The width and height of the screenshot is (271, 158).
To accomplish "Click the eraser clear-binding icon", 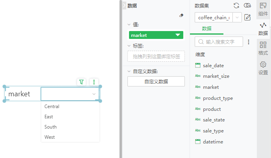I will [x=181, y=15].
